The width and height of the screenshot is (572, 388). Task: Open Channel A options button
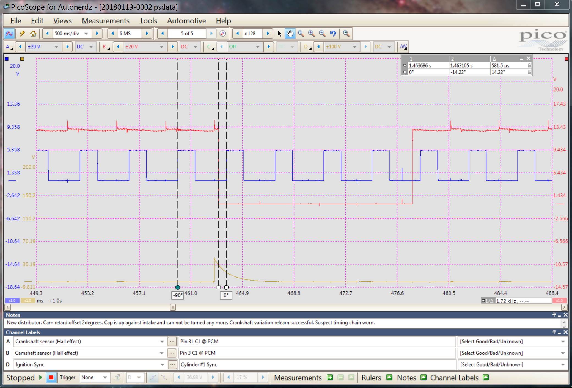tap(9, 47)
